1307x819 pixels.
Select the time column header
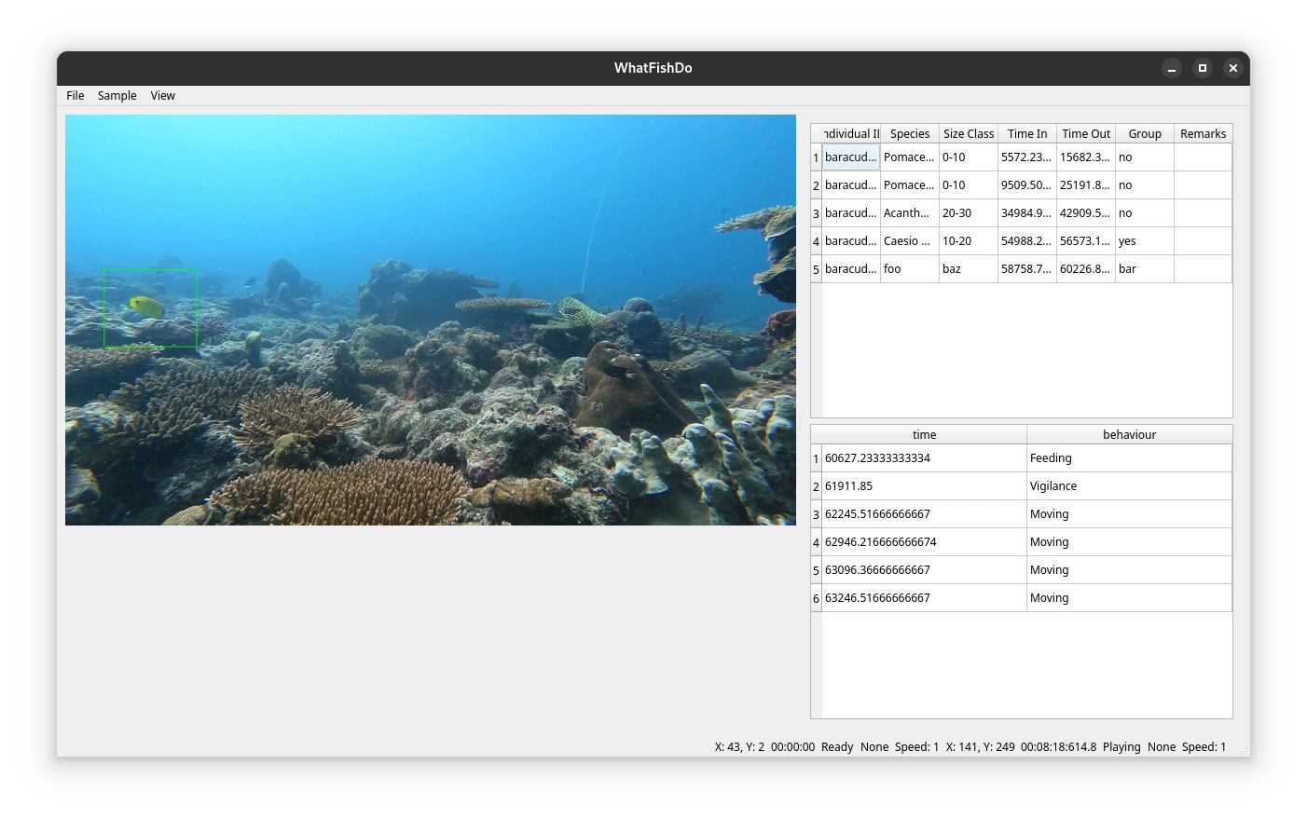click(924, 435)
